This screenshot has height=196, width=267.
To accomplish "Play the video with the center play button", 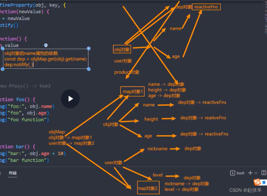I will coord(70,99).
